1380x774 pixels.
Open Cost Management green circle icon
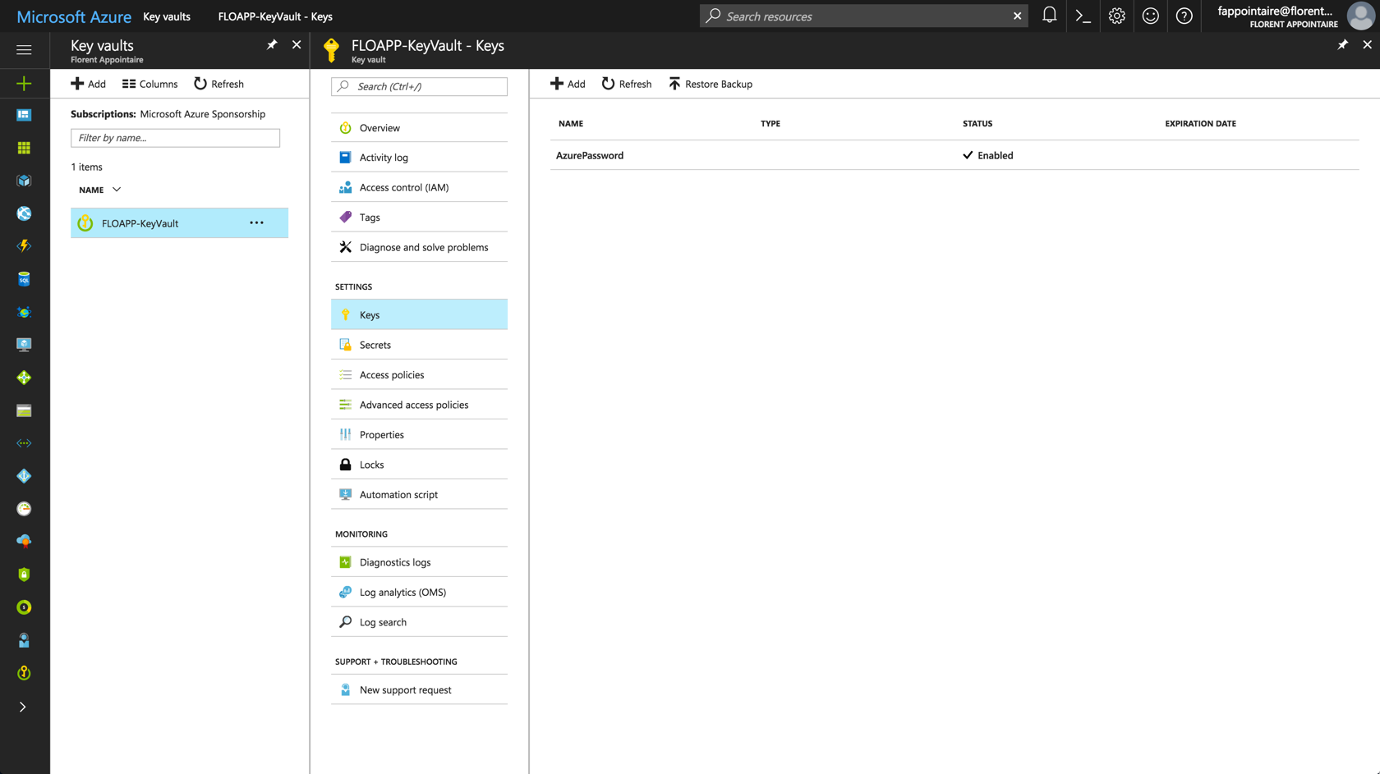click(24, 607)
